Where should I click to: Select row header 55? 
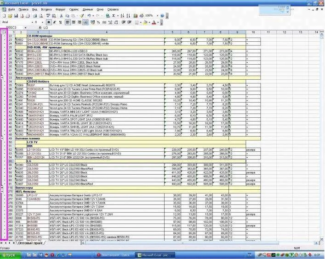[11, 161]
